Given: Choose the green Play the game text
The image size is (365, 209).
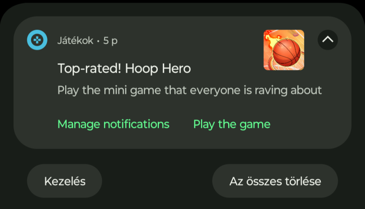Looking at the screenshot, I should coord(232,124).
